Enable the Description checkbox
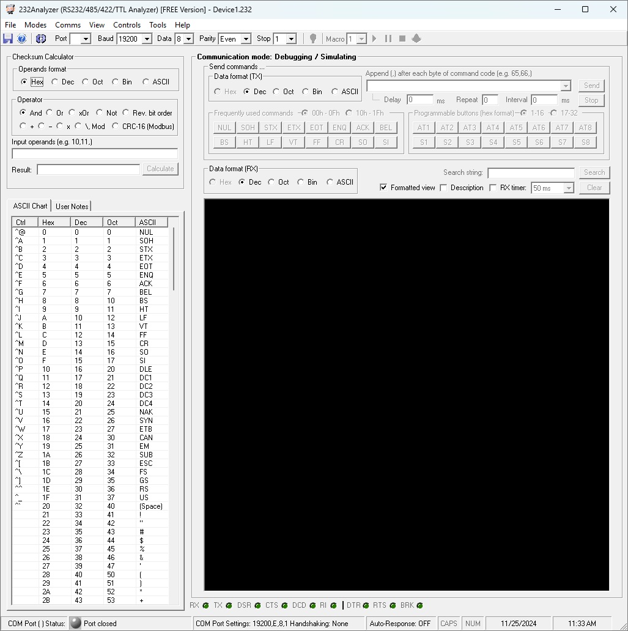This screenshot has height=631, width=628. 443,188
